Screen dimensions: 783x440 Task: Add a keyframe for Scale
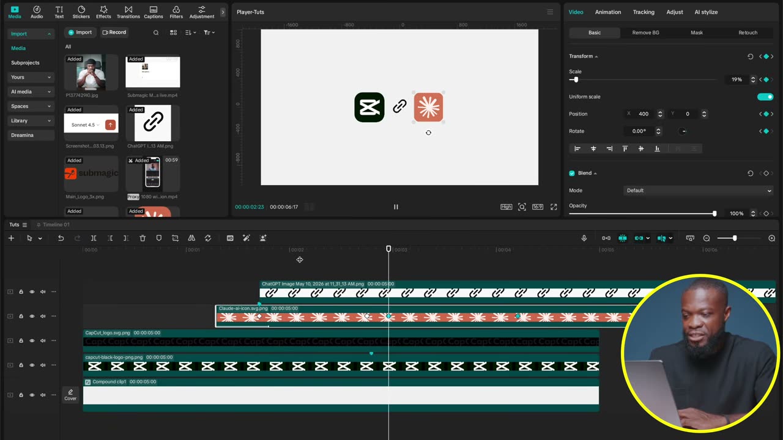click(766, 79)
